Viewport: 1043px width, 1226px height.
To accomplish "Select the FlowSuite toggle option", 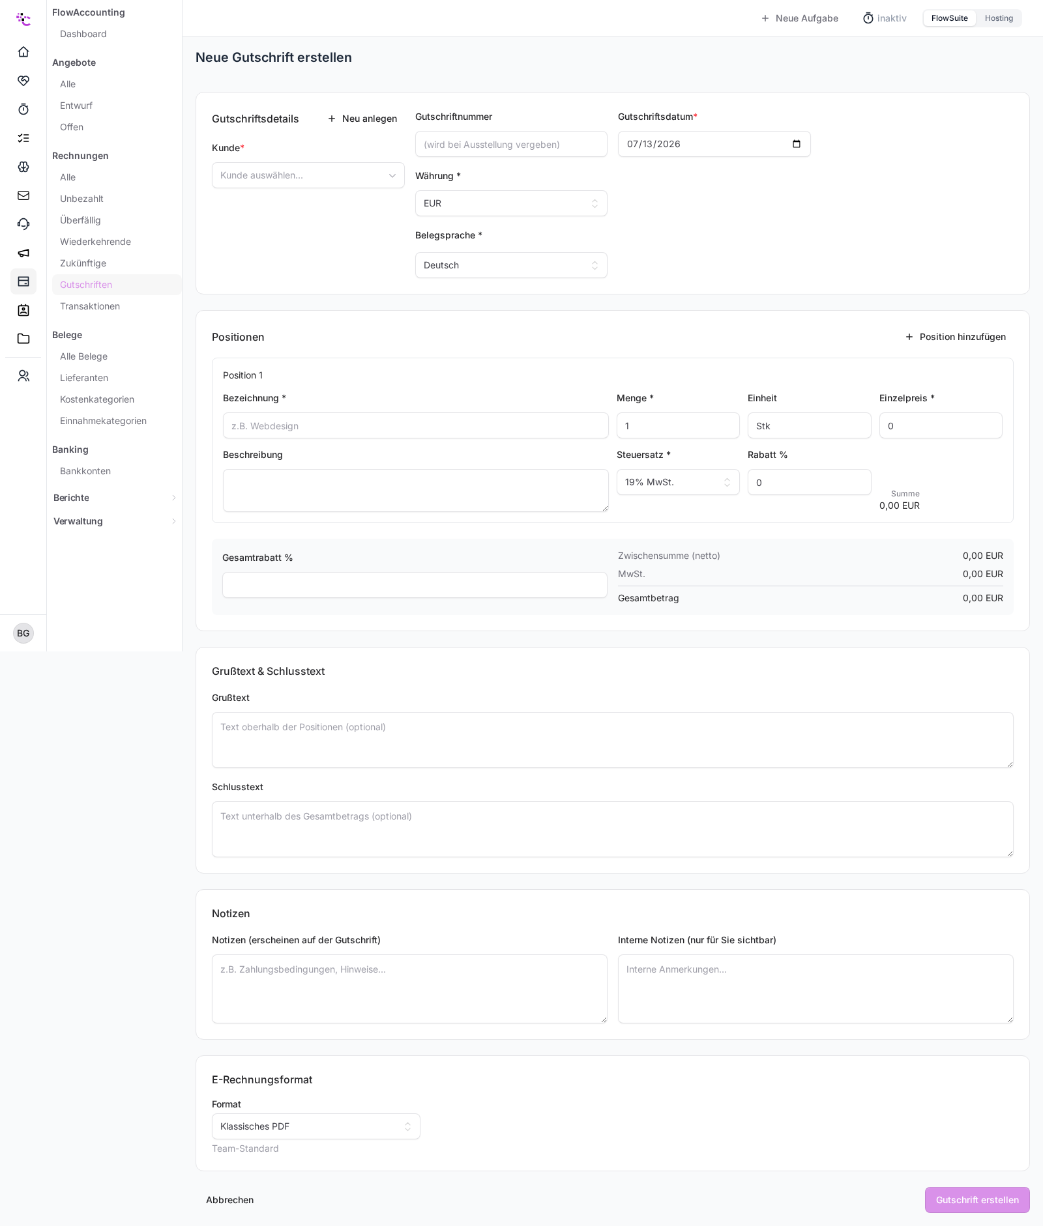I will 949,18.
